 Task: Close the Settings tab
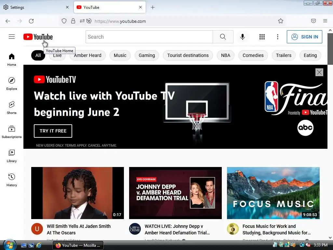(67, 7)
